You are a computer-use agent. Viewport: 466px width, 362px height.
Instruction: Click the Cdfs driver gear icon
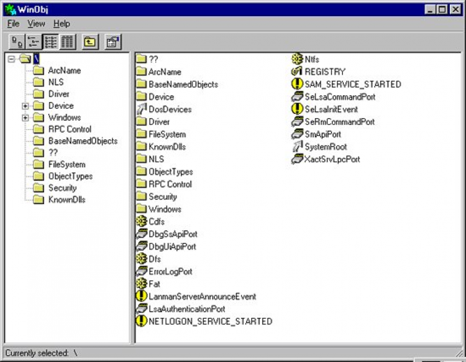pos(142,221)
